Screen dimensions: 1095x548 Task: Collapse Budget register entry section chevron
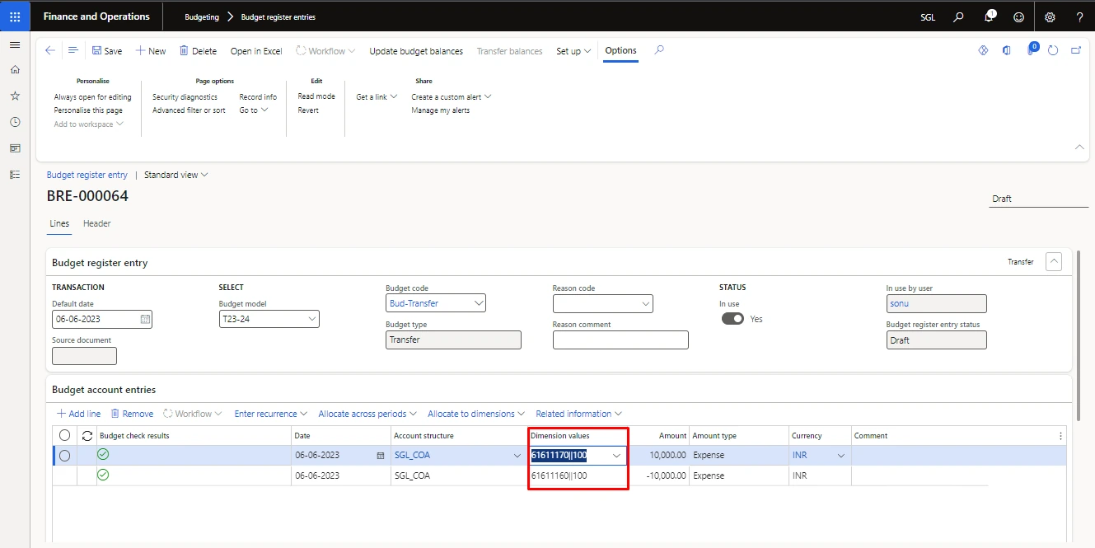click(x=1054, y=261)
